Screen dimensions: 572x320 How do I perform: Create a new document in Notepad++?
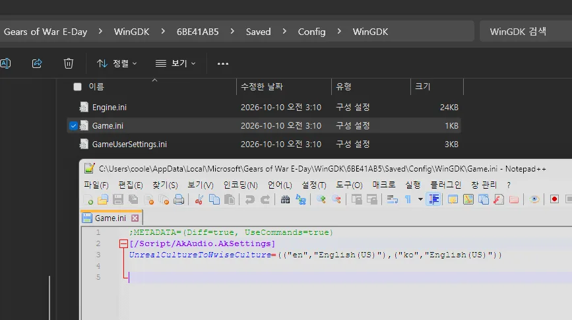click(x=88, y=200)
